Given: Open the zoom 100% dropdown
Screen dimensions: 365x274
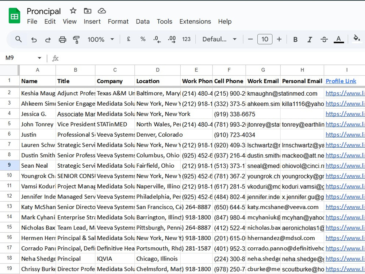Looking at the screenshot, I should click(101, 39).
